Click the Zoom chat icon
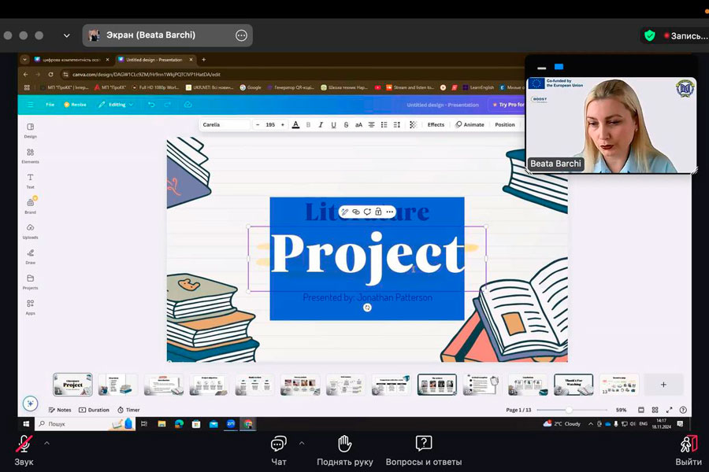This screenshot has height=472, width=709. (x=278, y=445)
